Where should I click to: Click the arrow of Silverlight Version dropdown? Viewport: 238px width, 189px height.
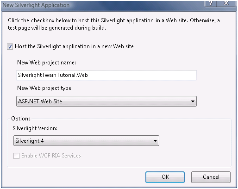155,141
